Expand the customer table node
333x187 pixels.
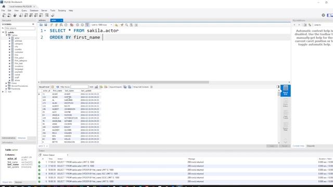pos(9,52)
